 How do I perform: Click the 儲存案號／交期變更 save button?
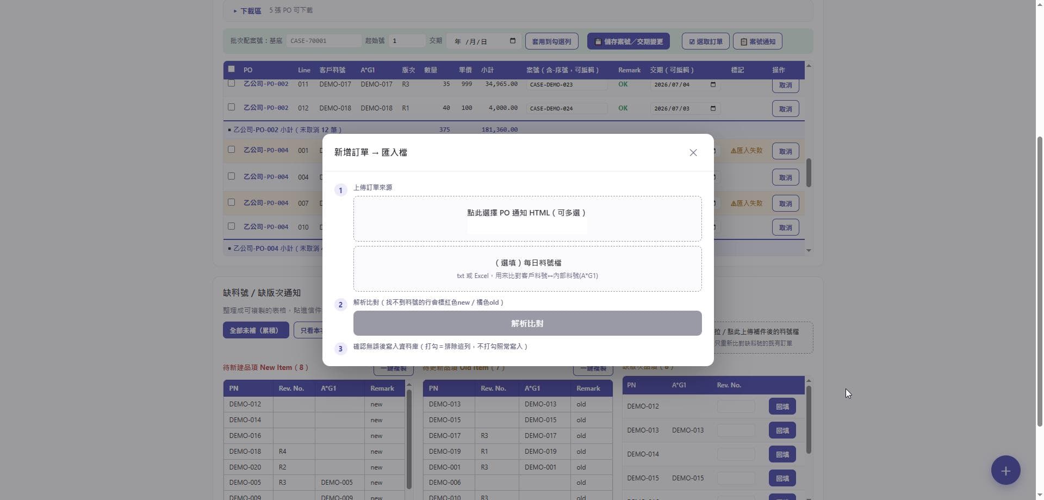[629, 41]
